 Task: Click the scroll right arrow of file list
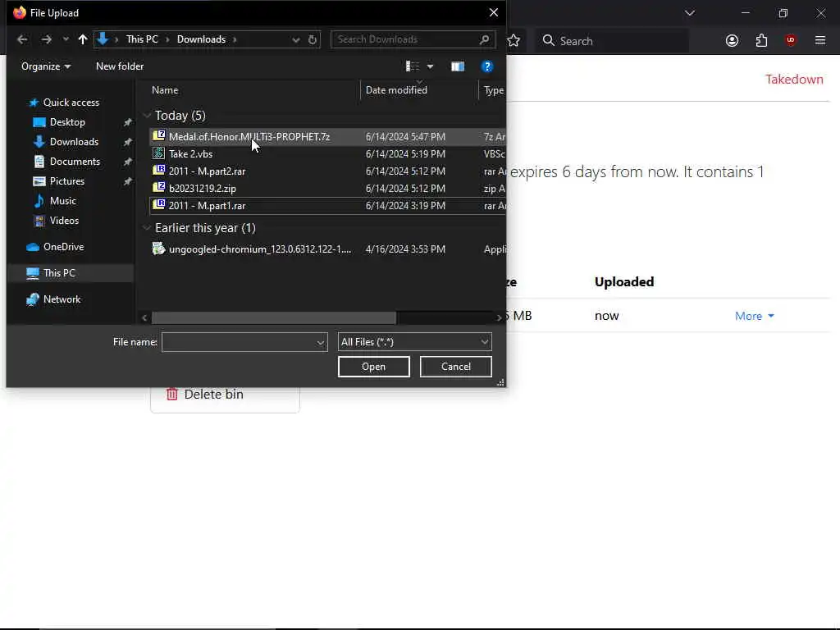[500, 317]
